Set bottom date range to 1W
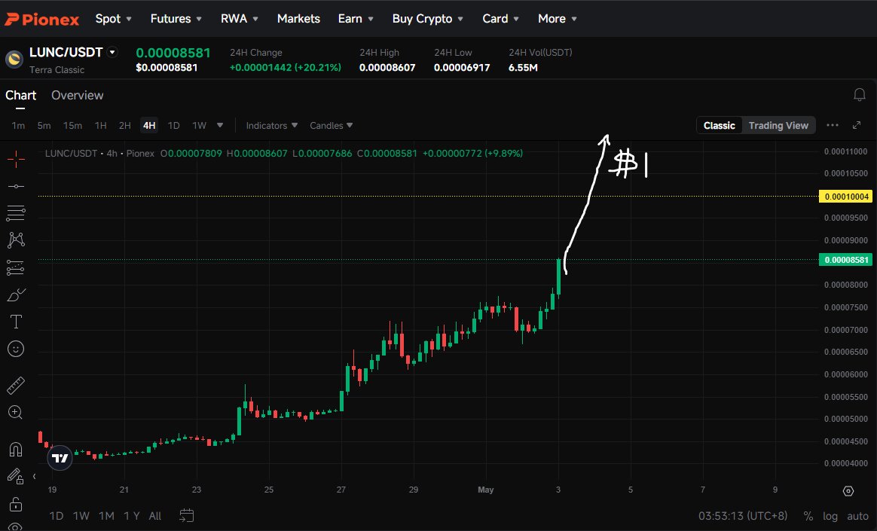The width and height of the screenshot is (877, 531). pos(81,515)
